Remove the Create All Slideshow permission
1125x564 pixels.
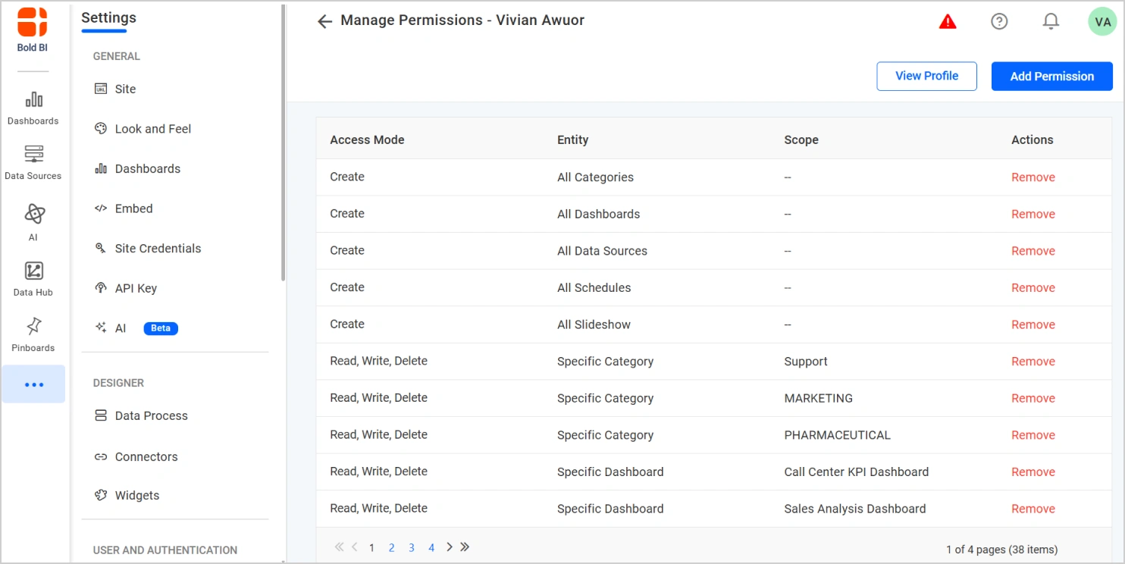coord(1033,324)
